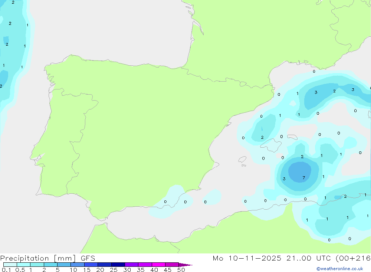Screen dimensions: 371x272
Task: Click the 'GFS' model label
Action: coord(88,258)
